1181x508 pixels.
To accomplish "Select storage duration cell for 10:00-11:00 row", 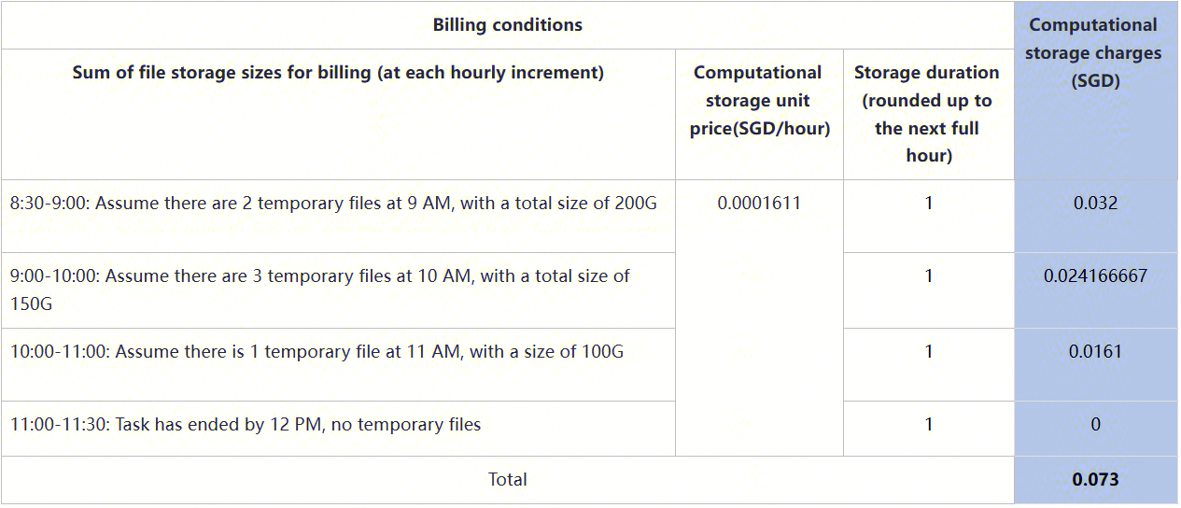I will tap(928, 352).
